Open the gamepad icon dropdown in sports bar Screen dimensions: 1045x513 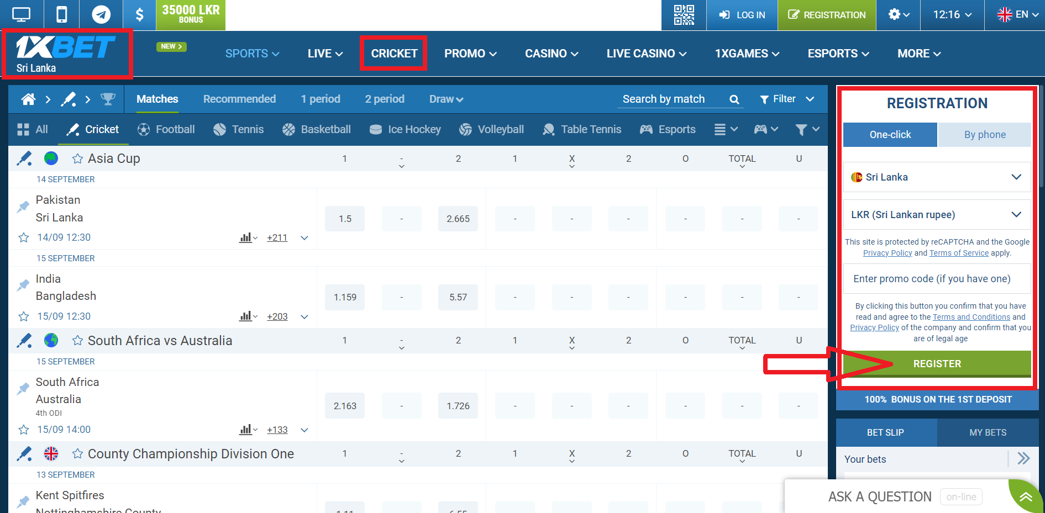(x=766, y=129)
